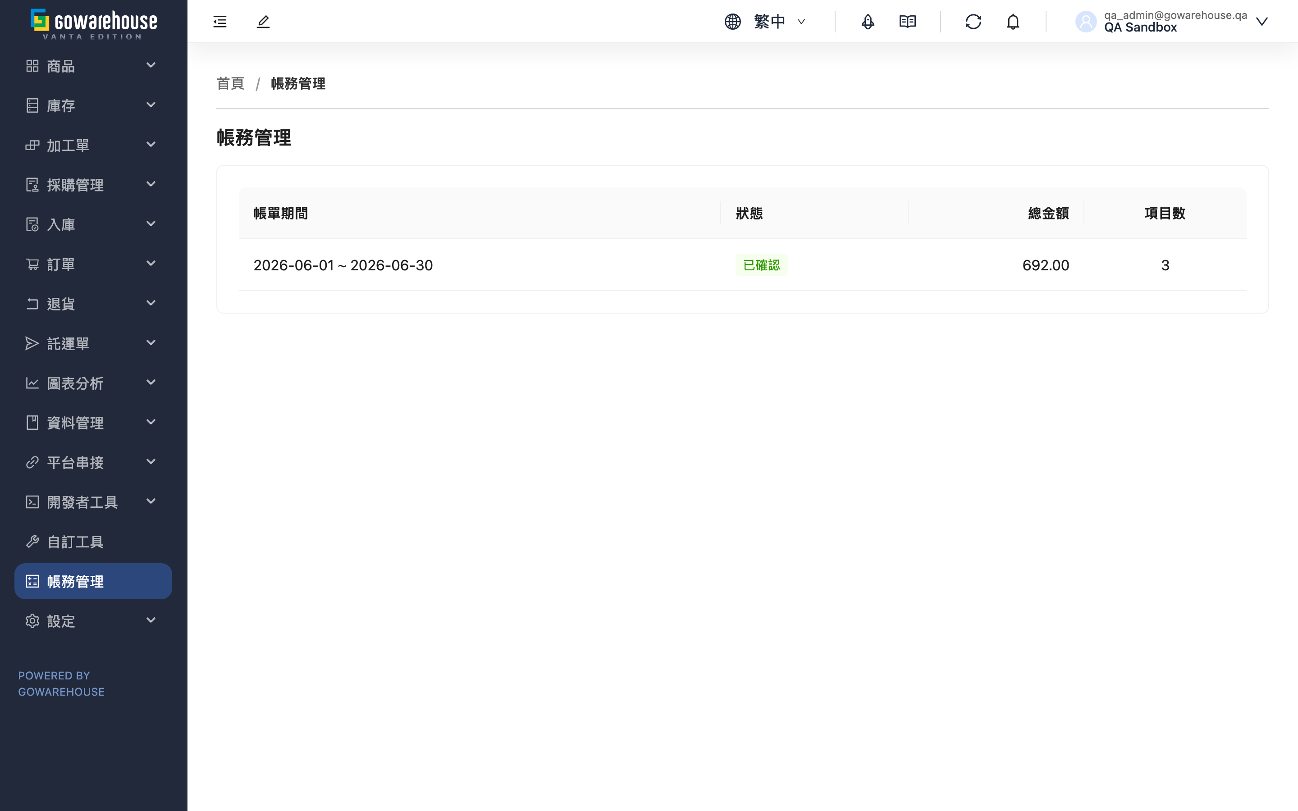The image size is (1298, 811).
Task: Click the 商品 grid icon
Action: point(32,66)
